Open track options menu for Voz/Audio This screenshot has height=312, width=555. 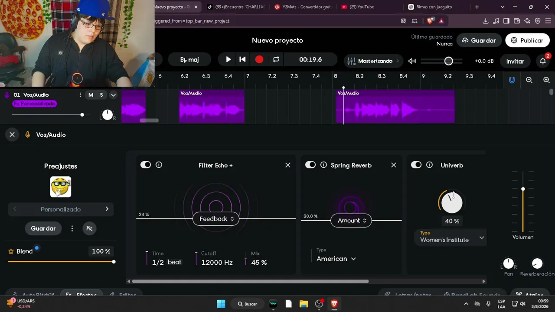(x=80, y=95)
